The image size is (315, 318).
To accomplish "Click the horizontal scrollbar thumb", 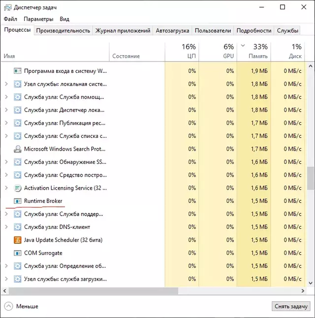I will pyautogui.click(x=91, y=291).
